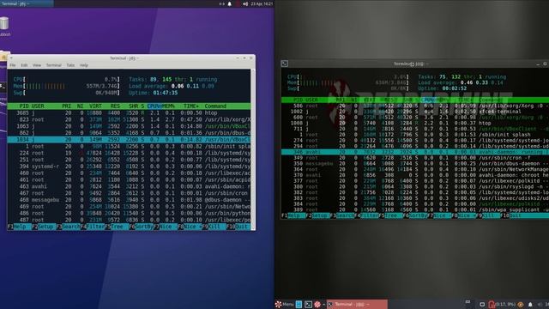Select PID 468 messagebu row in left htop
549x309 pixels.
(129, 200)
